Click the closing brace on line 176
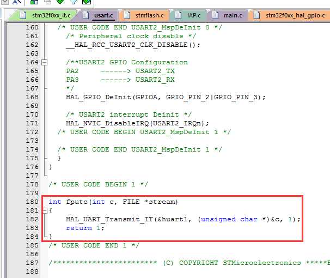 [51, 167]
